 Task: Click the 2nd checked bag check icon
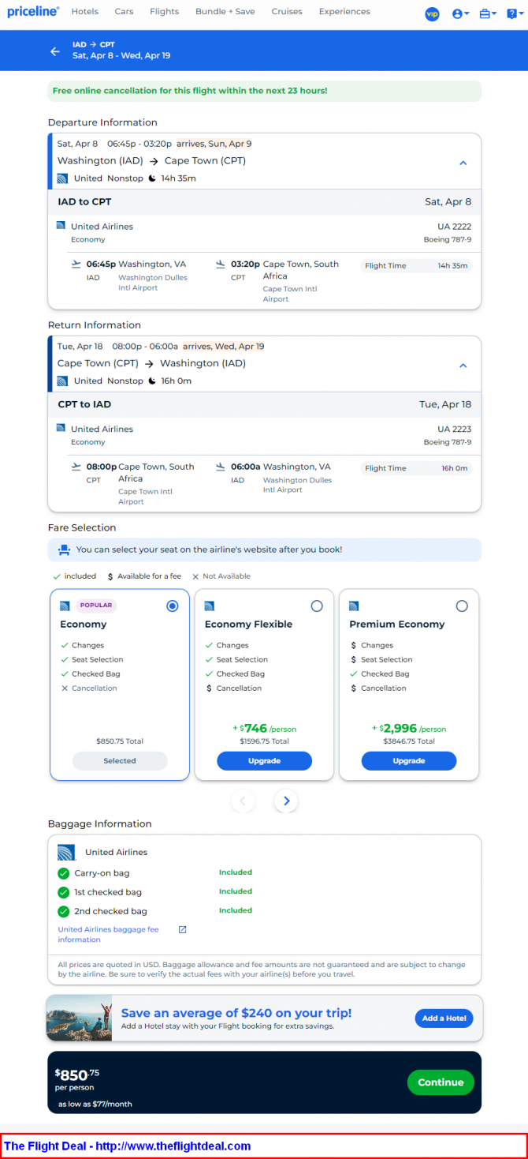64,911
